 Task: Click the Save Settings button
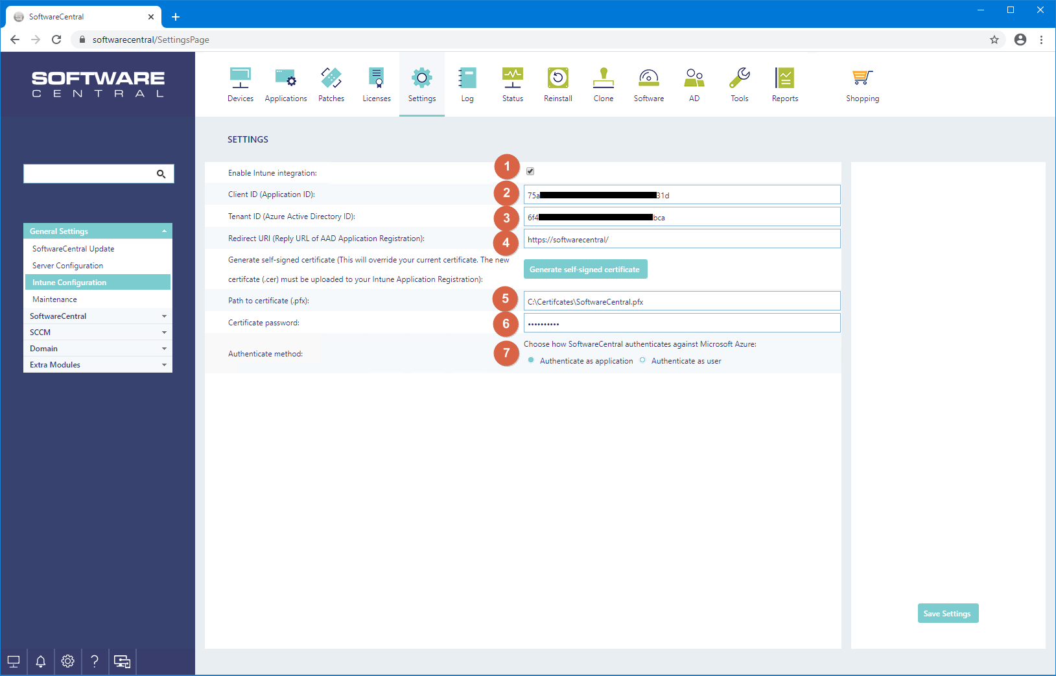click(x=947, y=614)
